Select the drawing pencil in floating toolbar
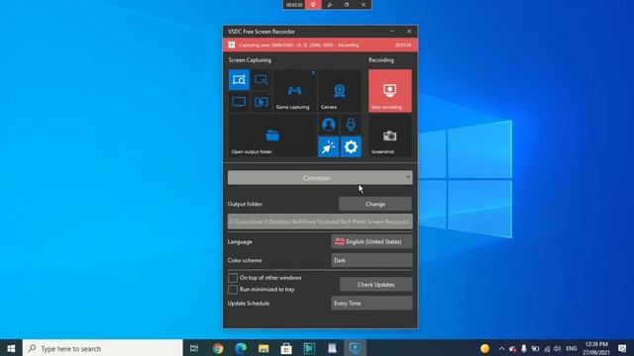Viewport: 634px width, 356px height. (x=330, y=5)
